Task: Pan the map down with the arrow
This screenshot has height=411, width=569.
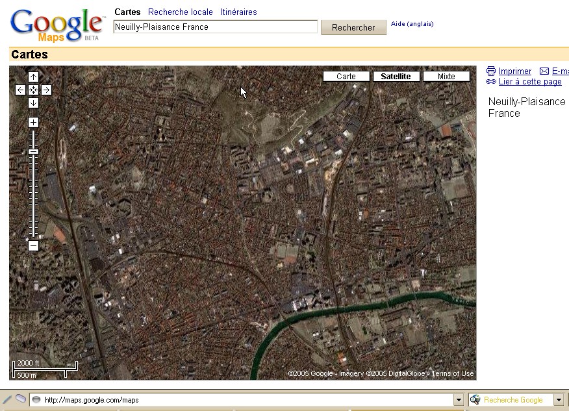Action: [x=33, y=103]
